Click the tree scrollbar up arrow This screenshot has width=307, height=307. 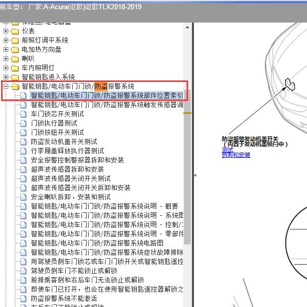[187, 27]
